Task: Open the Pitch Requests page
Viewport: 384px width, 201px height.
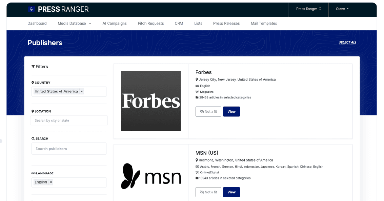Action: (x=151, y=23)
